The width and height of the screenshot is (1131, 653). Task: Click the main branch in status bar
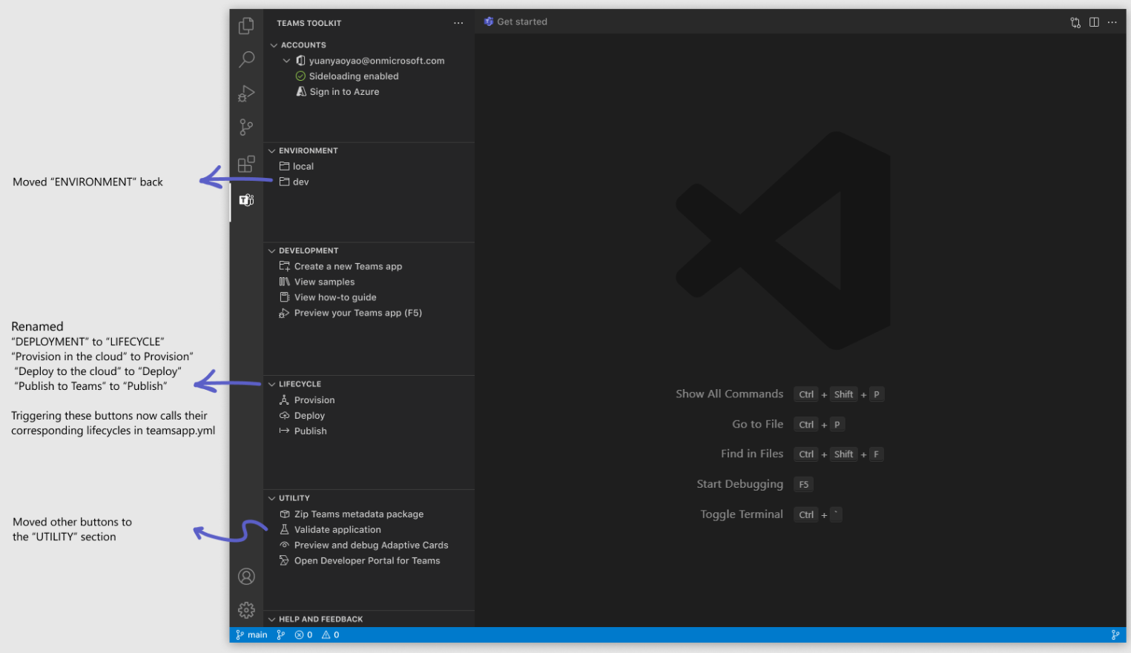coord(251,634)
